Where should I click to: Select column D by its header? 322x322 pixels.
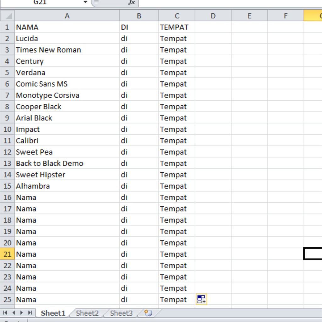[213, 16]
